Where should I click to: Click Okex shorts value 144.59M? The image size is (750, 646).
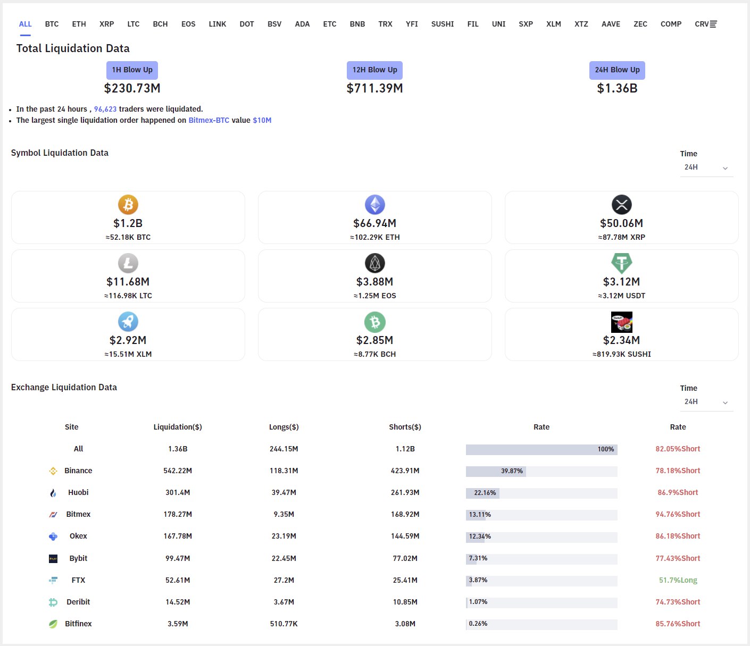tap(405, 536)
